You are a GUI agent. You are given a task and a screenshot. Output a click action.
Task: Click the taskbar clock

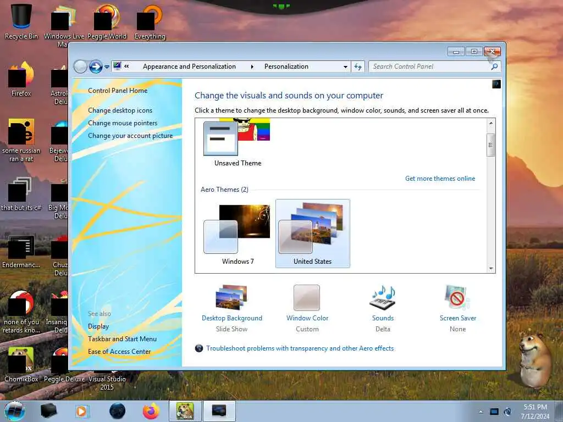pos(535,412)
